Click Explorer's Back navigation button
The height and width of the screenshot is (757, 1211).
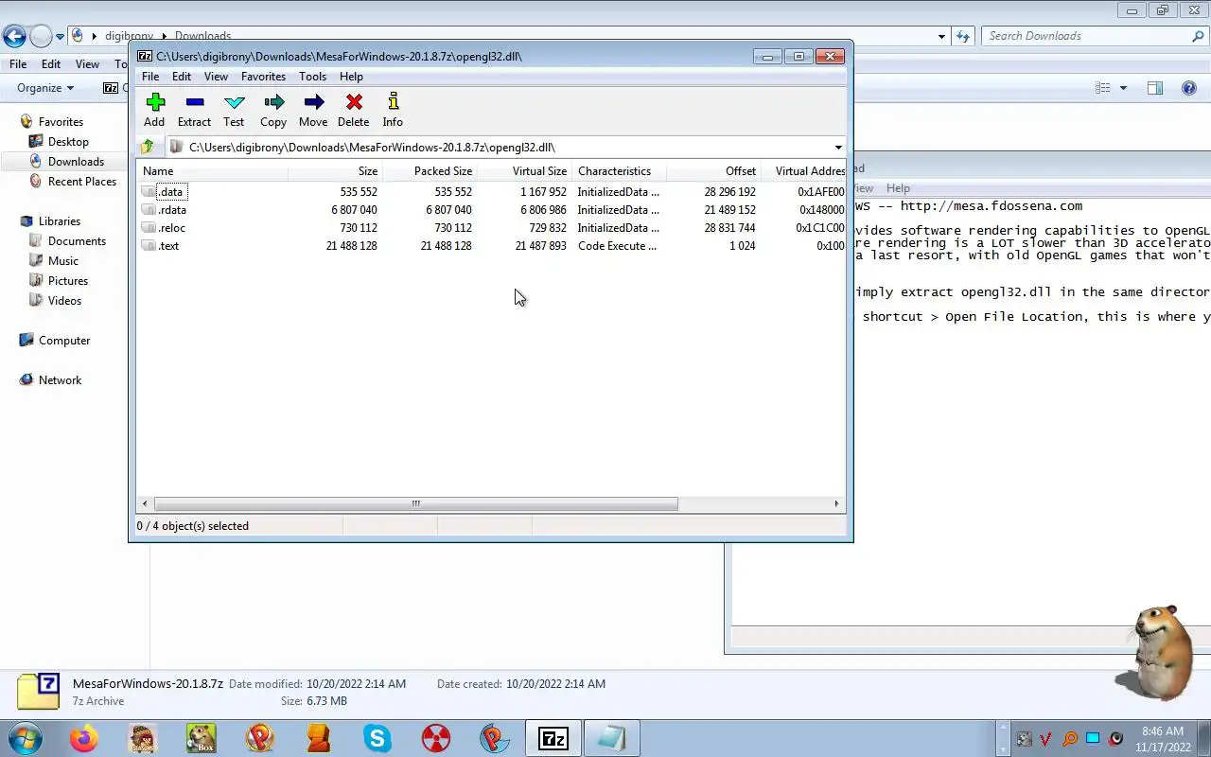point(14,37)
